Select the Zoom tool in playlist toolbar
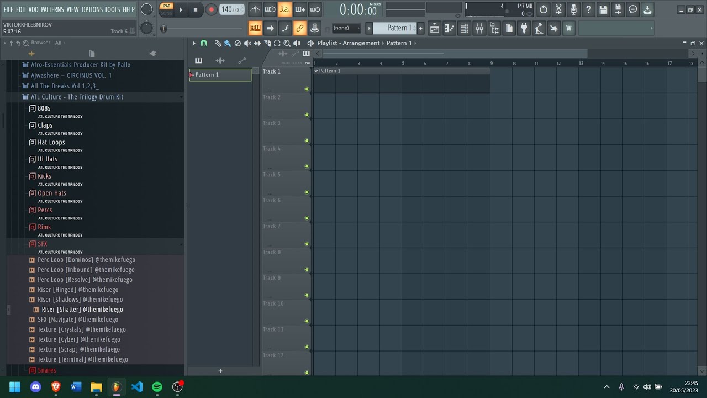Image resolution: width=707 pixels, height=398 pixels. [x=287, y=43]
